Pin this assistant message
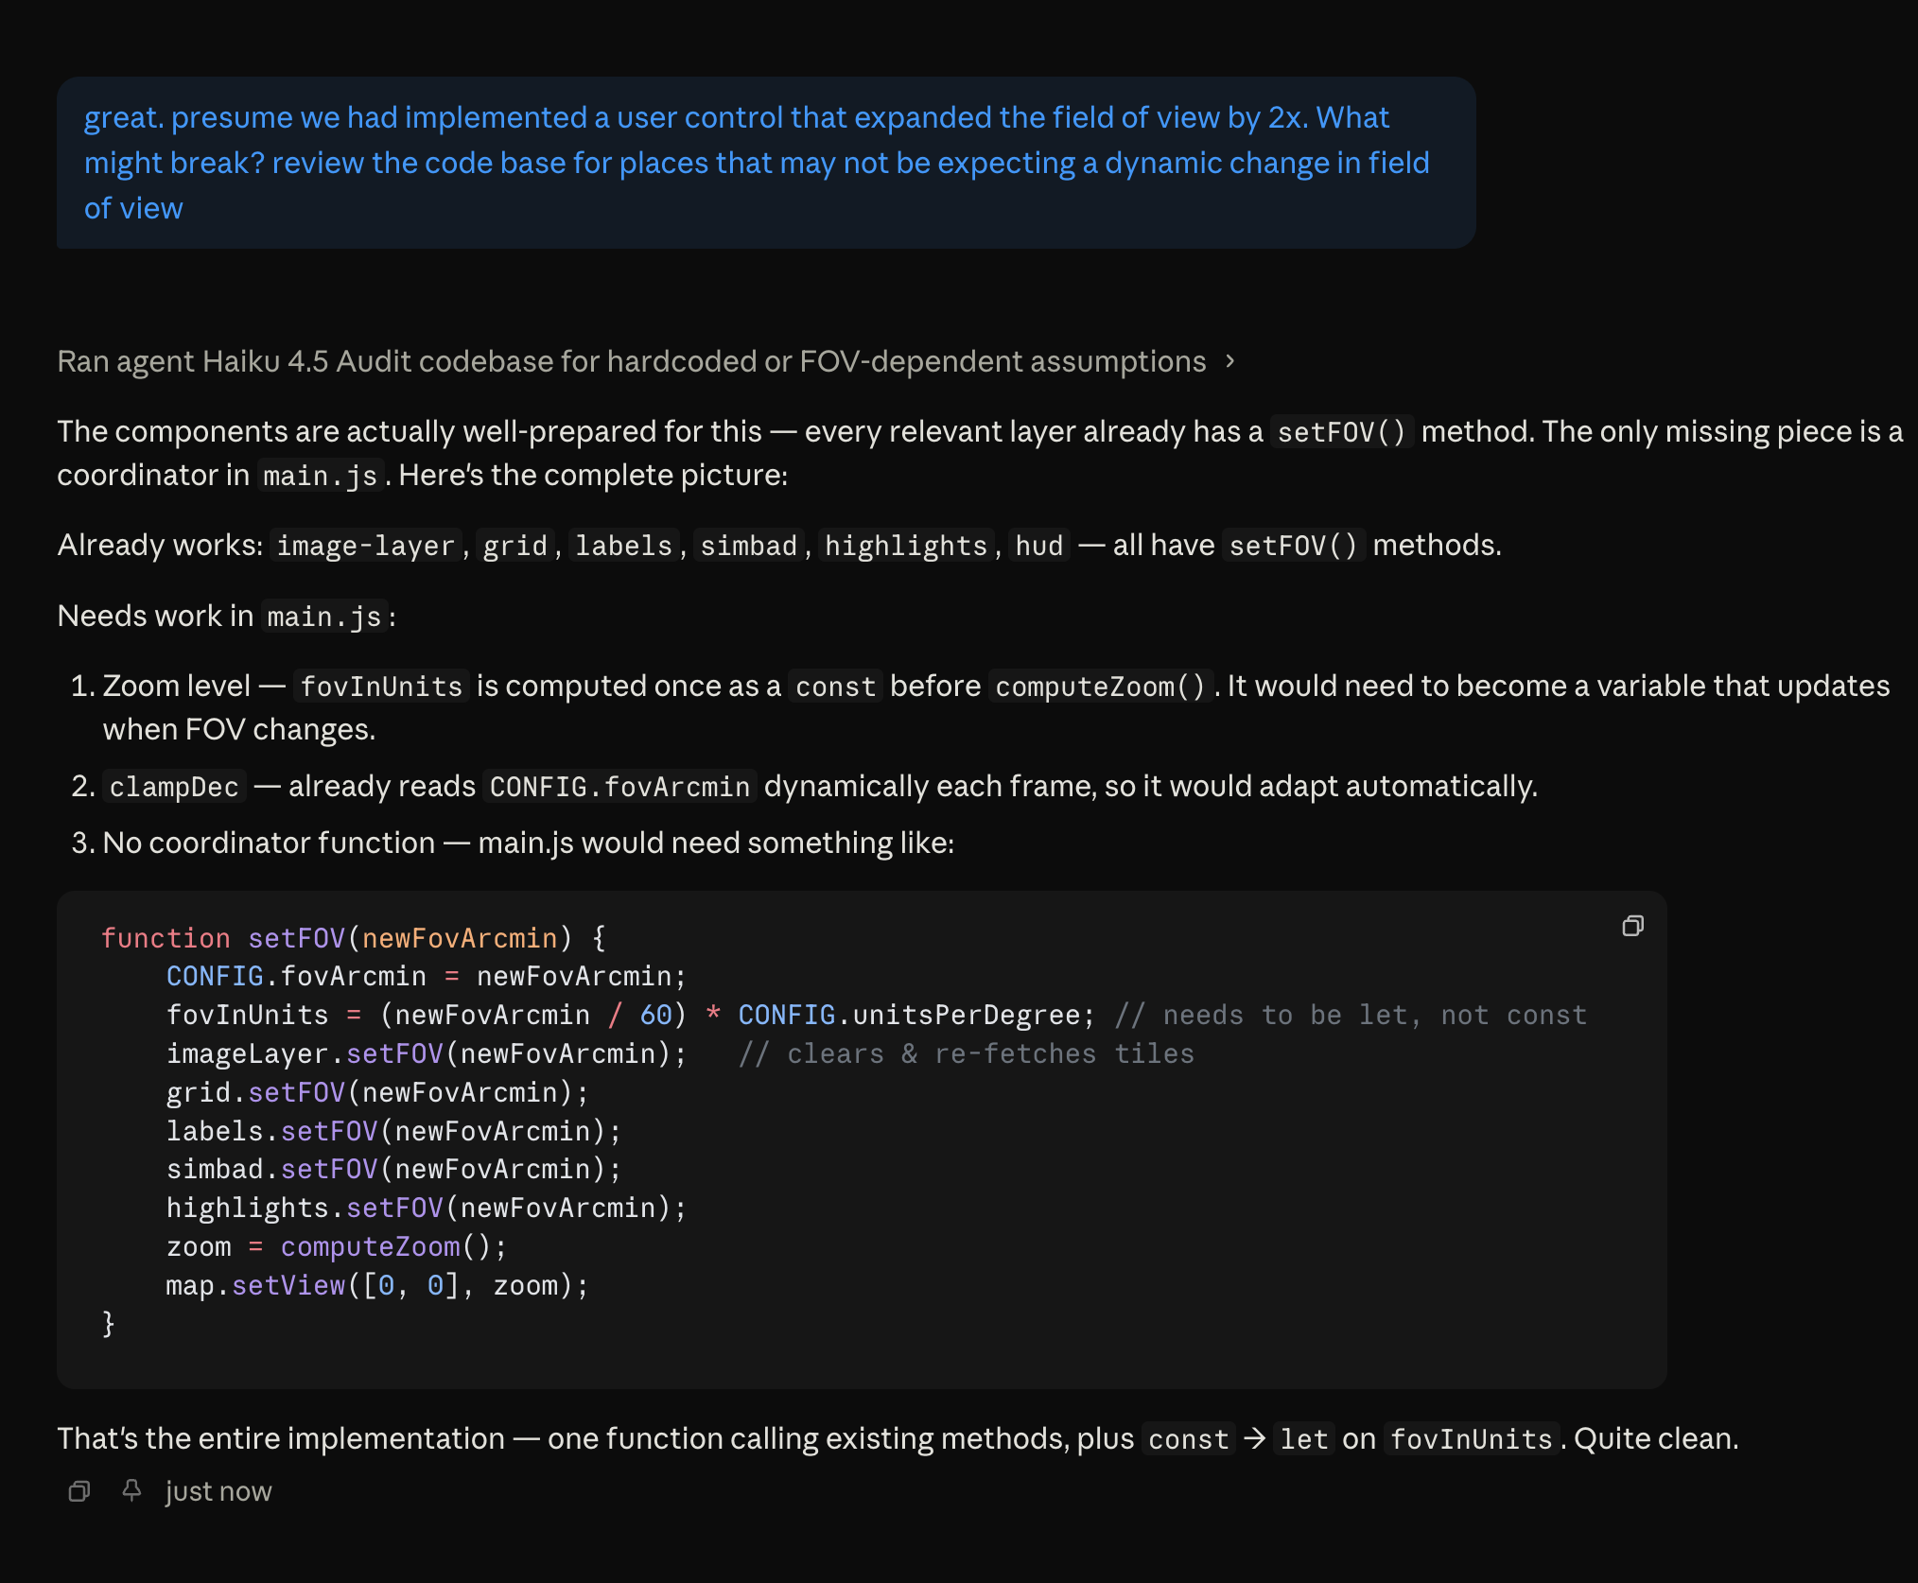The height and width of the screenshot is (1583, 1918). pyautogui.click(x=131, y=1491)
